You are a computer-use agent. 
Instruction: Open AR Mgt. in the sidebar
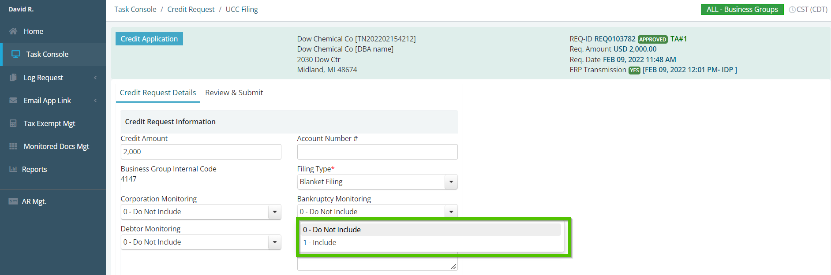tap(53, 201)
